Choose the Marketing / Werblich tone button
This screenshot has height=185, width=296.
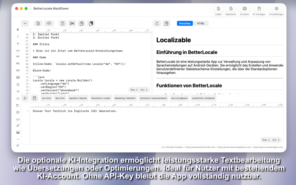(x=125, y=98)
